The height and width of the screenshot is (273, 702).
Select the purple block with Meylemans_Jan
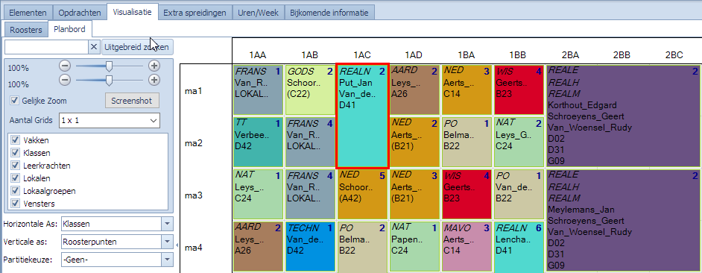pos(623,221)
